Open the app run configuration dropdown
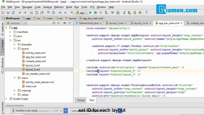Image resolution: width=204 pixels, height=115 pixels. click(x=82, y=13)
